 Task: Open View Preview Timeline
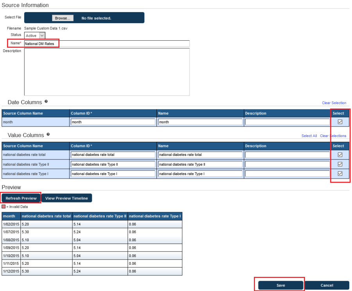point(66,198)
